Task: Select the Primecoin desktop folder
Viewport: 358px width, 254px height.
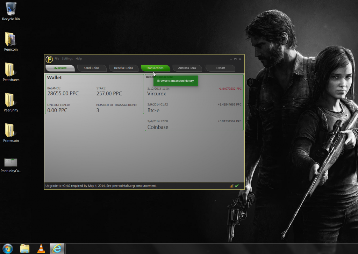Action: pyautogui.click(x=11, y=133)
